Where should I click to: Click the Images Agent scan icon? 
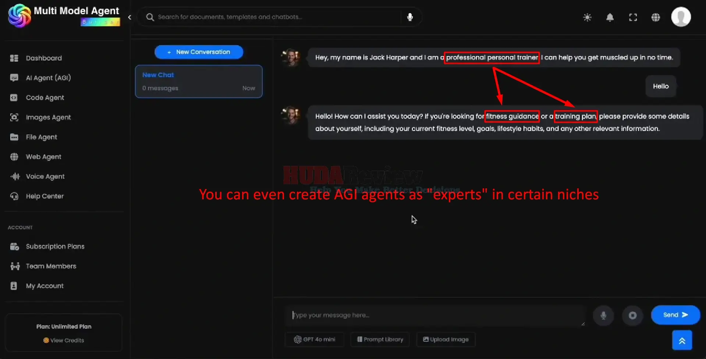coord(14,117)
